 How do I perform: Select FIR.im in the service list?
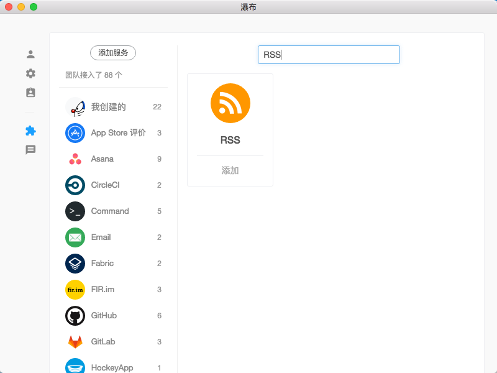click(x=113, y=290)
